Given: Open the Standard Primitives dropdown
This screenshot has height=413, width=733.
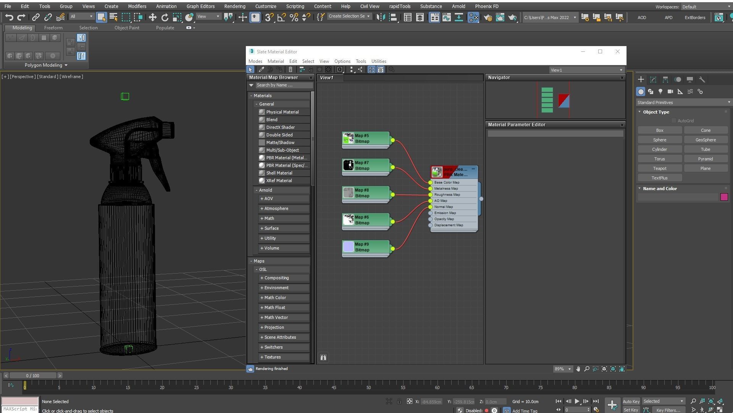Looking at the screenshot, I should point(683,102).
